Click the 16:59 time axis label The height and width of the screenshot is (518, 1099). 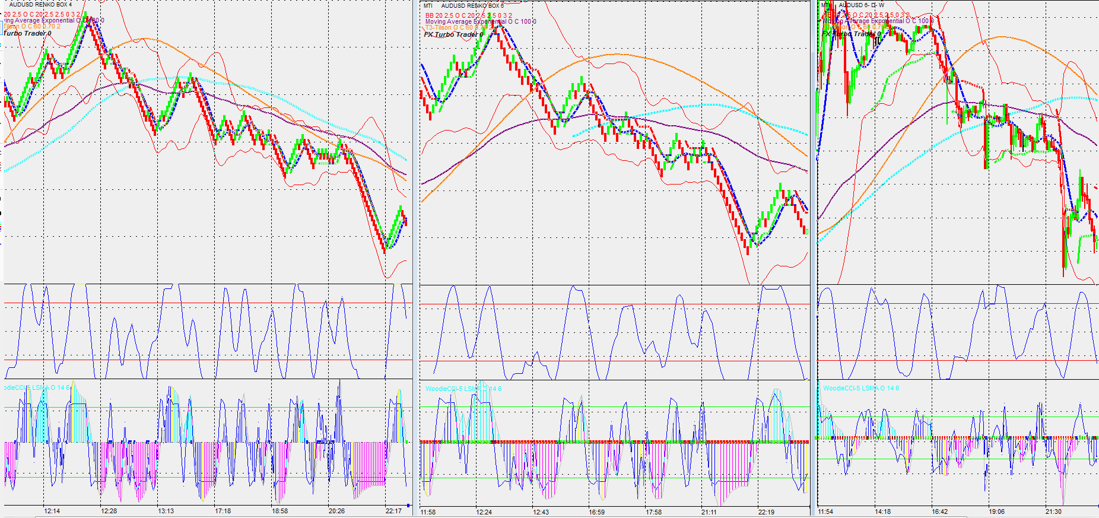[x=596, y=512]
